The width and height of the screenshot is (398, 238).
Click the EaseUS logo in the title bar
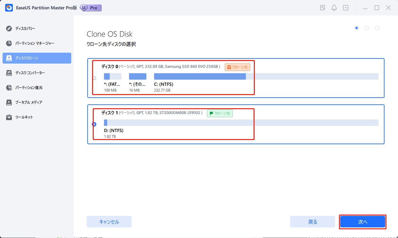[9, 7]
